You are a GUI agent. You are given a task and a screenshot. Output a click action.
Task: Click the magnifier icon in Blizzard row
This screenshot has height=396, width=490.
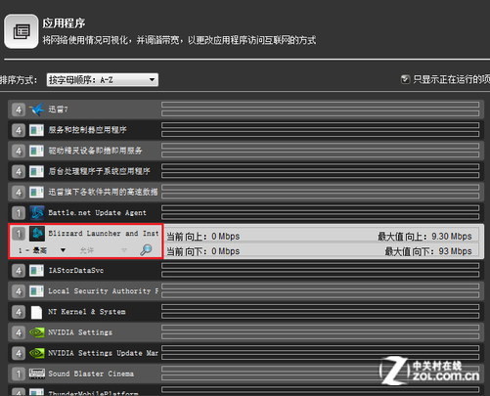[x=146, y=250]
